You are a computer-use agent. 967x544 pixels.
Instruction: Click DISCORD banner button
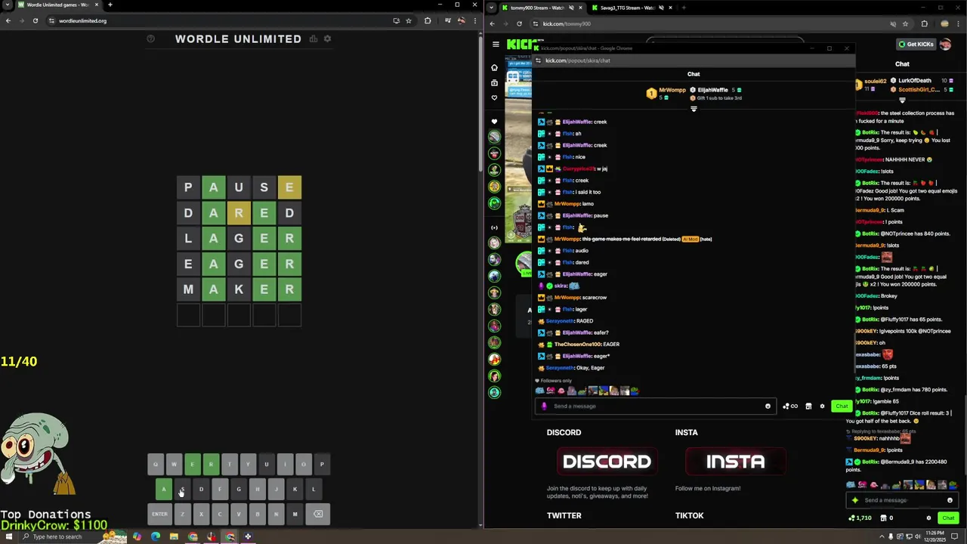point(607,462)
